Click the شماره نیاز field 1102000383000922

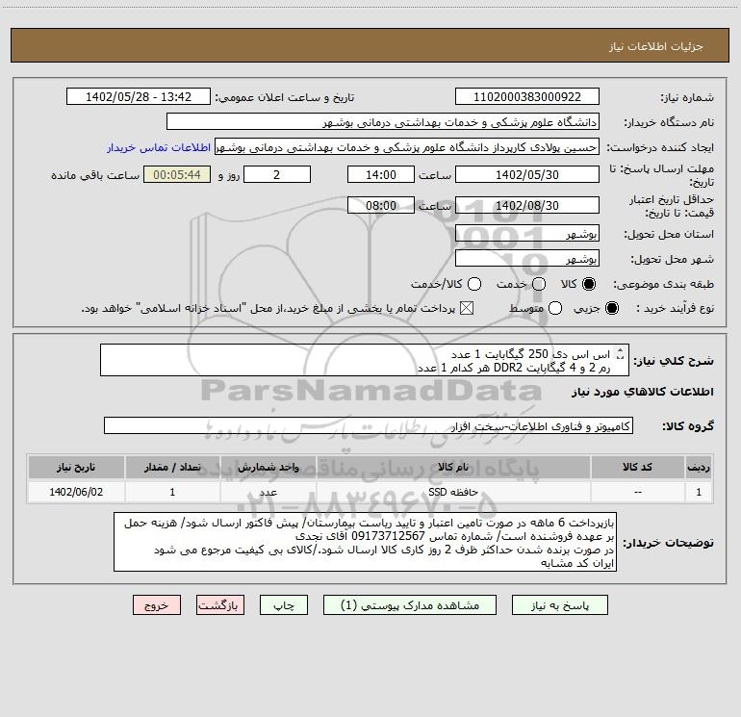(527, 96)
